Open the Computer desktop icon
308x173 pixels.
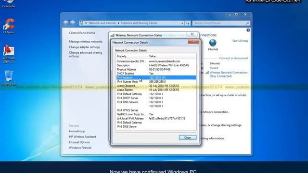[x=9, y=4]
